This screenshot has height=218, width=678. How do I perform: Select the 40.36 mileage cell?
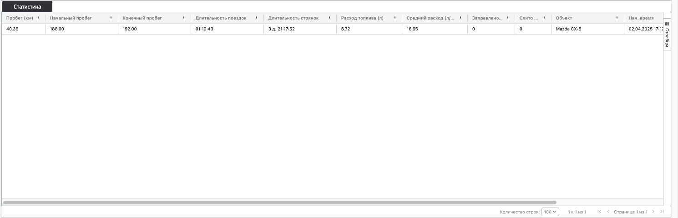click(x=23, y=29)
